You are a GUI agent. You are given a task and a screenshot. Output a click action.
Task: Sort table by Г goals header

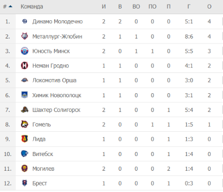click(189, 7)
